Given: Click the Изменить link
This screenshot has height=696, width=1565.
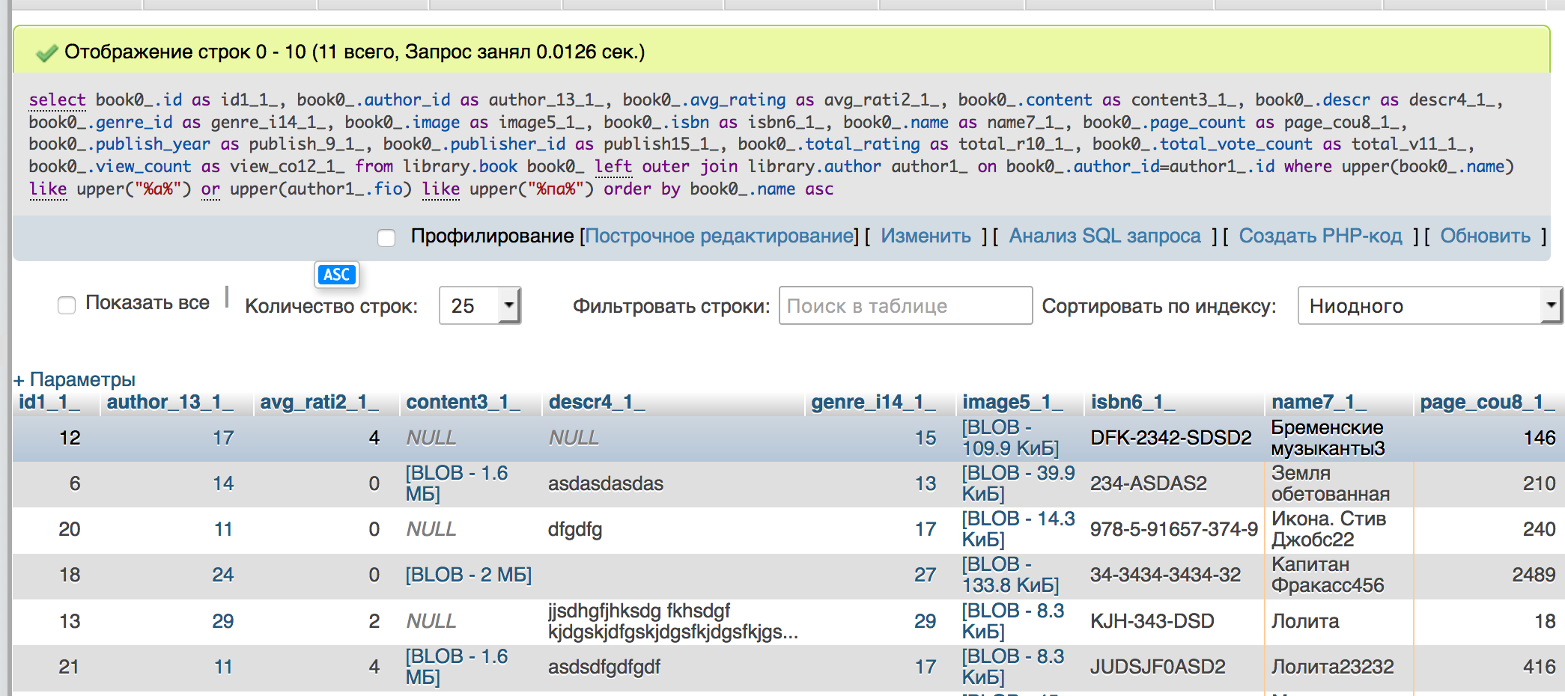Looking at the screenshot, I should coord(926,236).
